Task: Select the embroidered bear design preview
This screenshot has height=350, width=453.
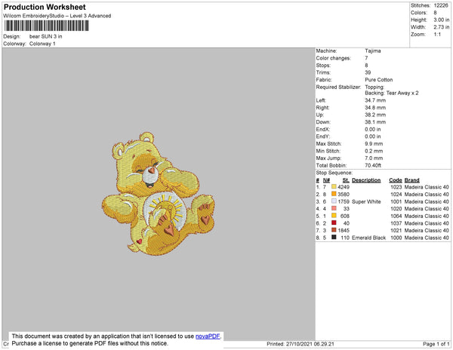Action: click(159, 194)
